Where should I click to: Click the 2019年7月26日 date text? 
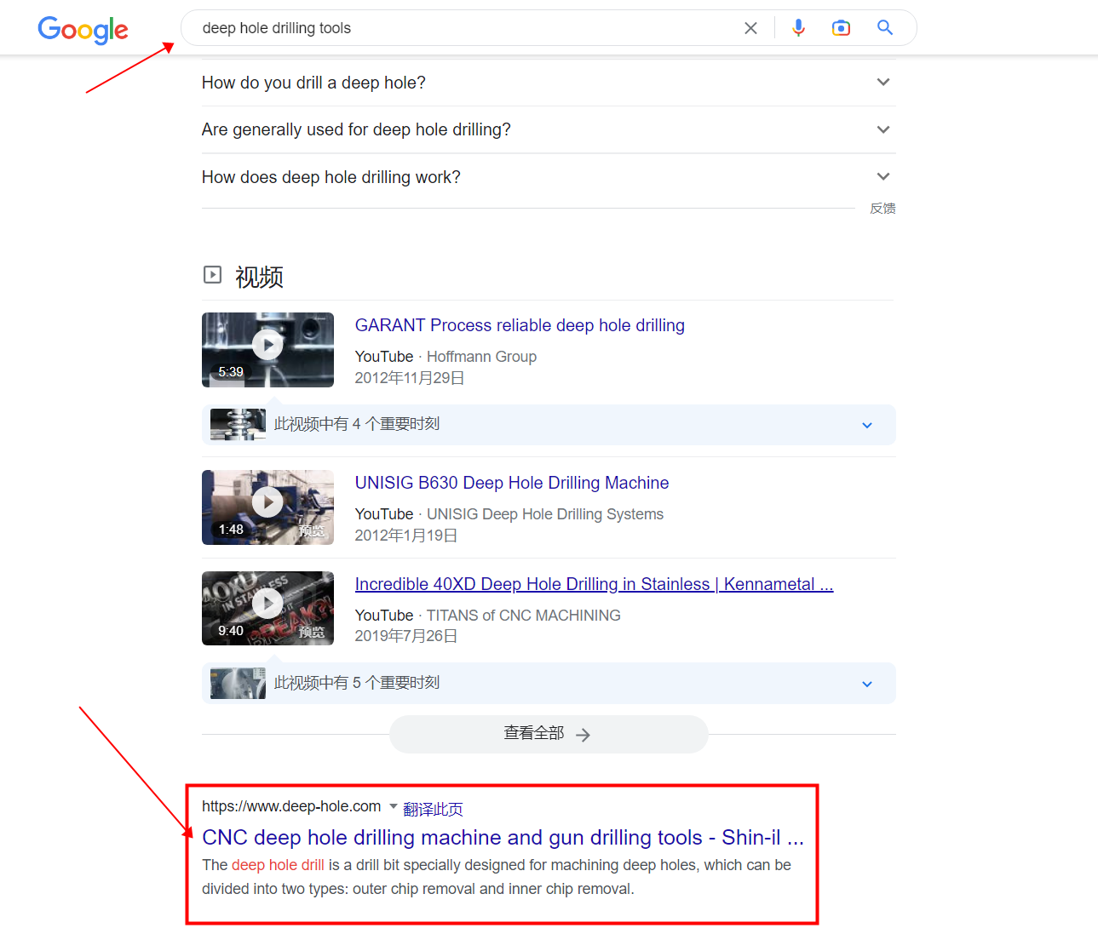406,636
